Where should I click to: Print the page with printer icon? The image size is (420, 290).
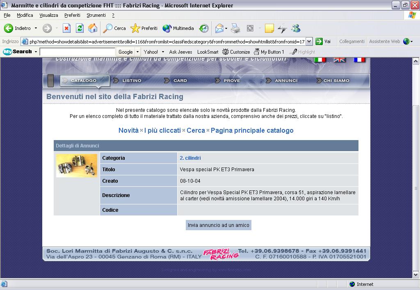click(235, 28)
